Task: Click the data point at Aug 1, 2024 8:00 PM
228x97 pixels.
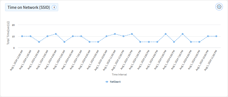Action: tap(191, 42)
